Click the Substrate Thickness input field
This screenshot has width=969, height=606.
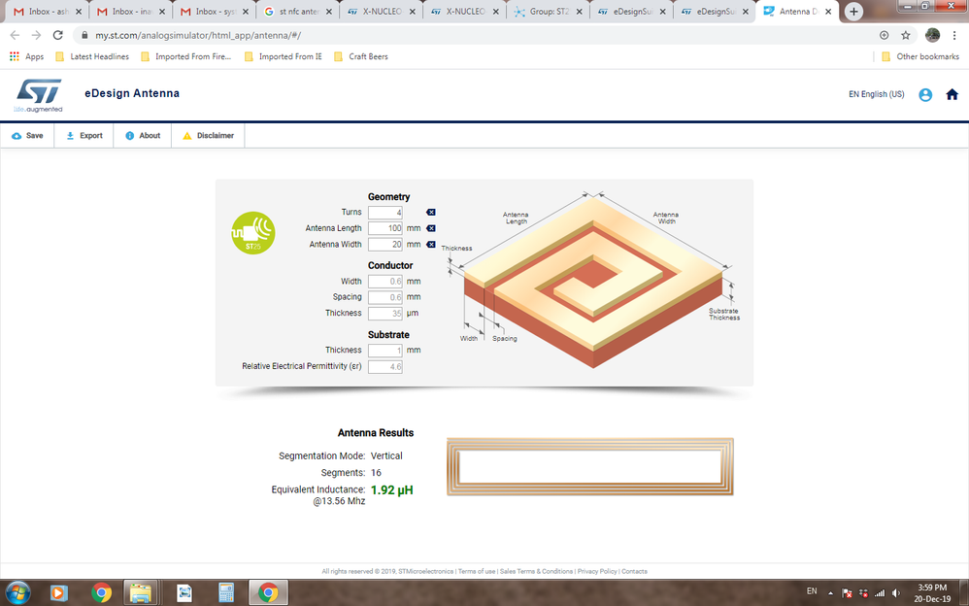point(385,351)
